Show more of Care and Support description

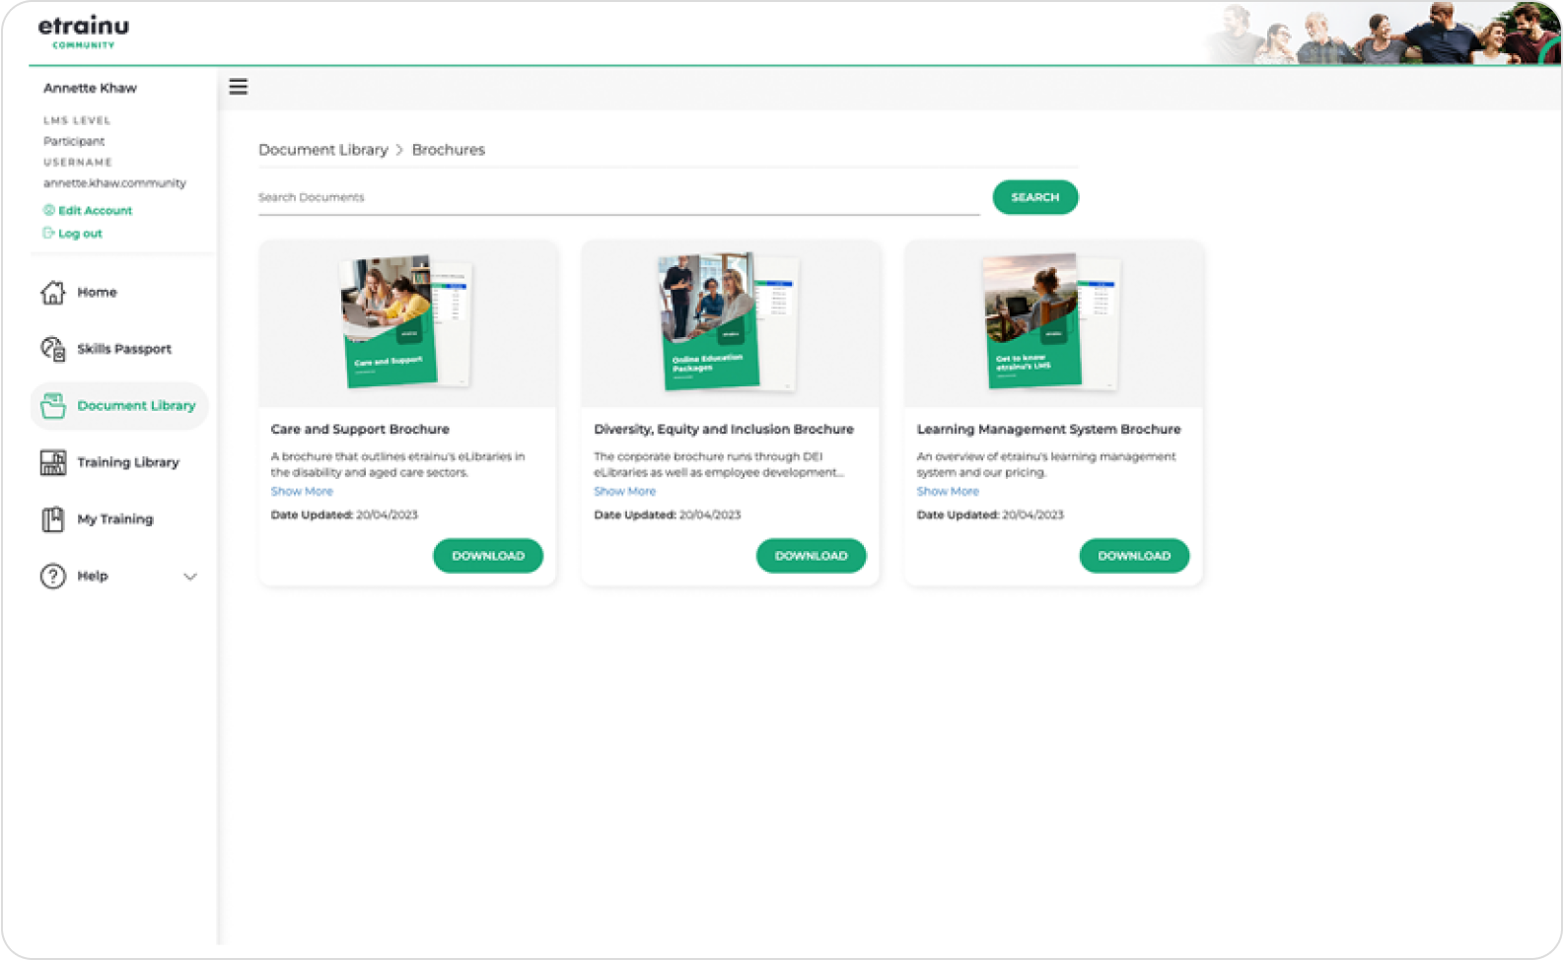click(x=302, y=491)
